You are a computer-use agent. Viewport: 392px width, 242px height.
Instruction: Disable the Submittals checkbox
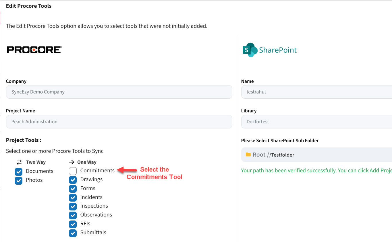(73, 233)
